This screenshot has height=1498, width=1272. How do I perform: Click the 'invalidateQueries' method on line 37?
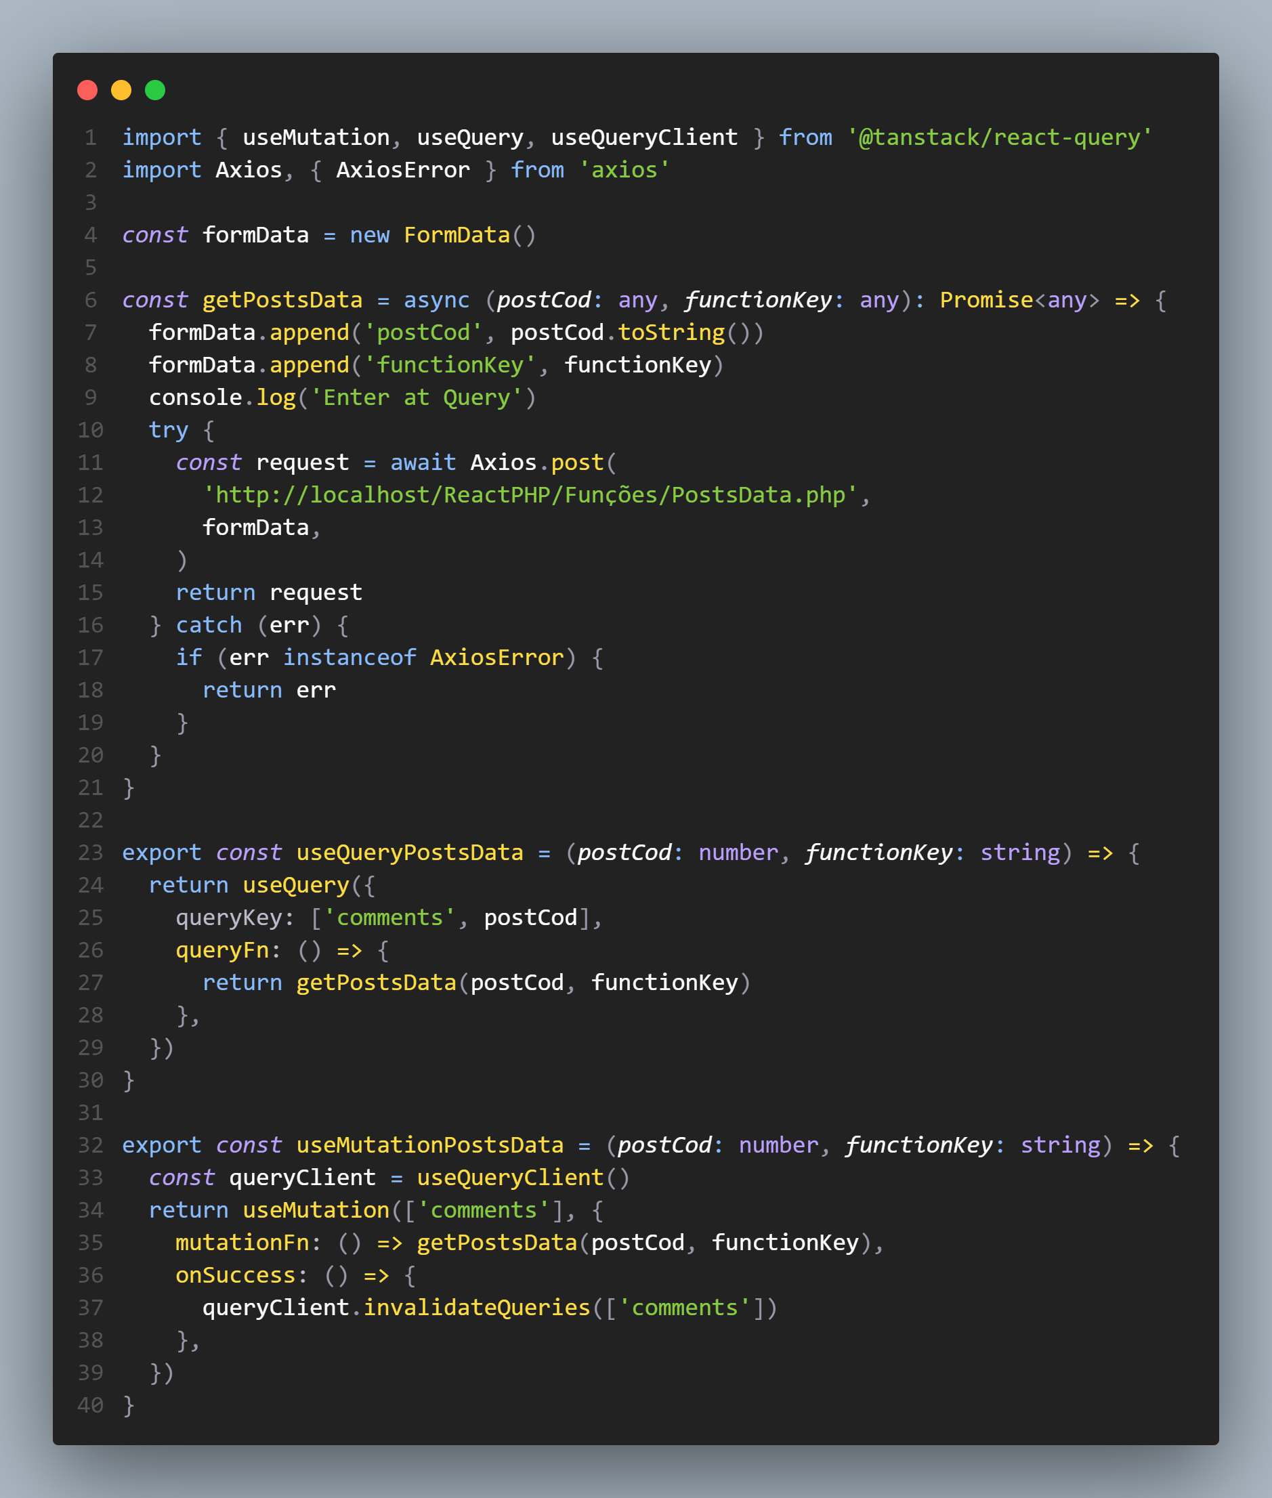click(x=478, y=1308)
